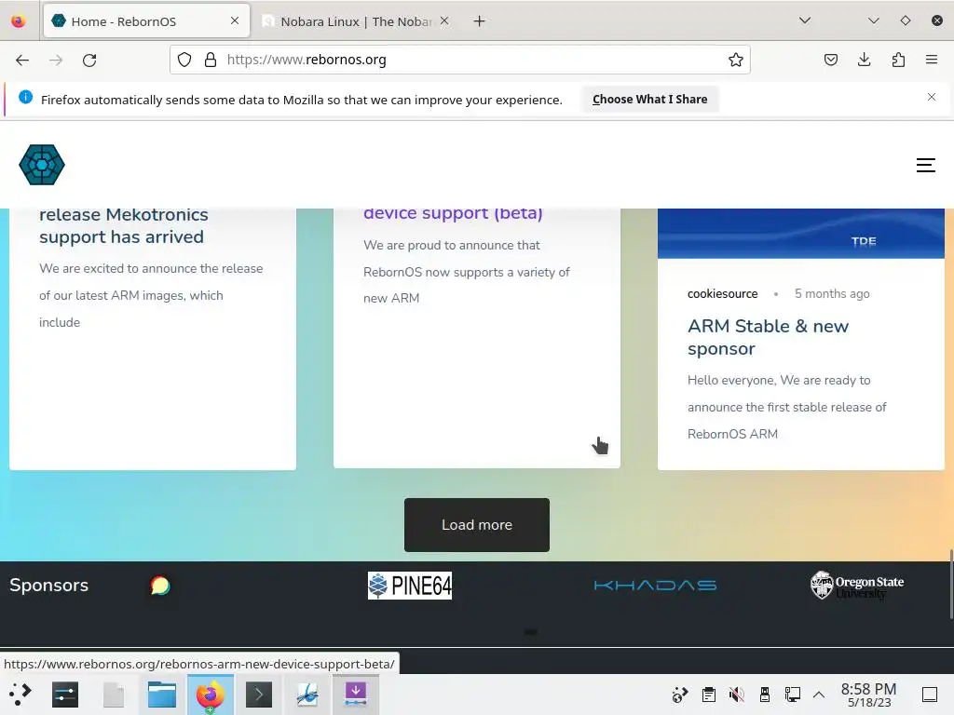
Task: Open the KDE application launcher
Action: point(20,695)
